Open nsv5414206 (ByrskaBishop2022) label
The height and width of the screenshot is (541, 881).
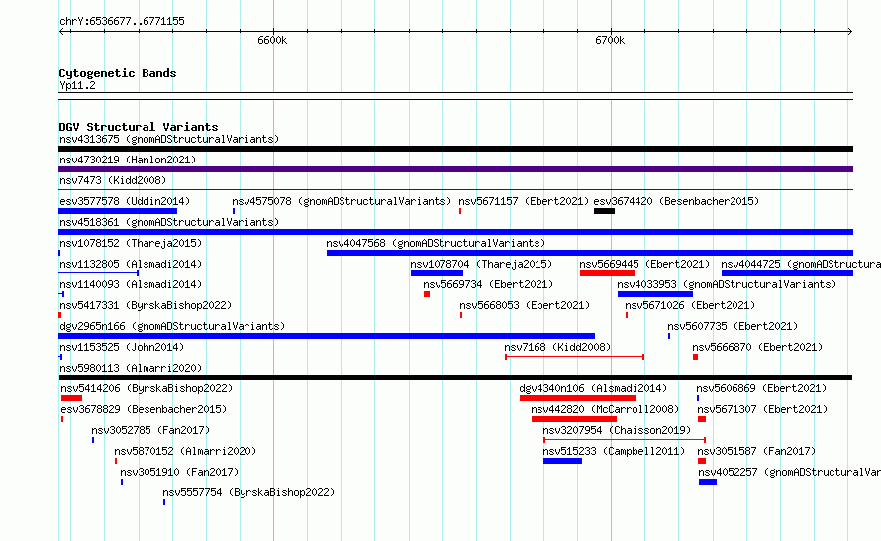(x=147, y=388)
